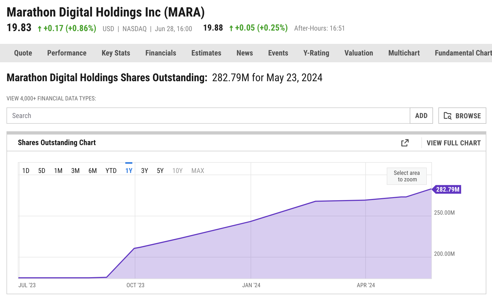
Task: Click View Full Chart link
Action: [x=454, y=143]
